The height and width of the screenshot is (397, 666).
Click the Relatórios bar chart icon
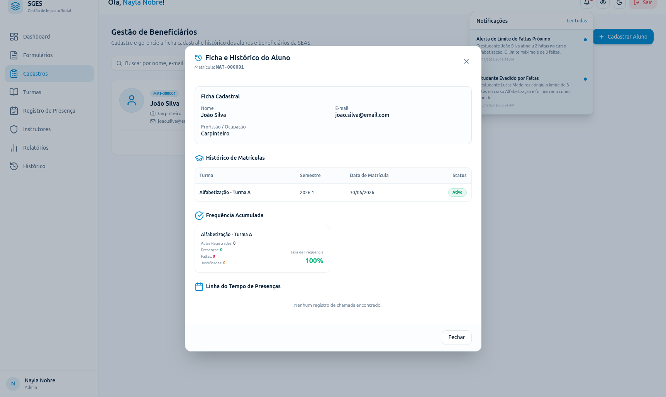click(x=14, y=148)
